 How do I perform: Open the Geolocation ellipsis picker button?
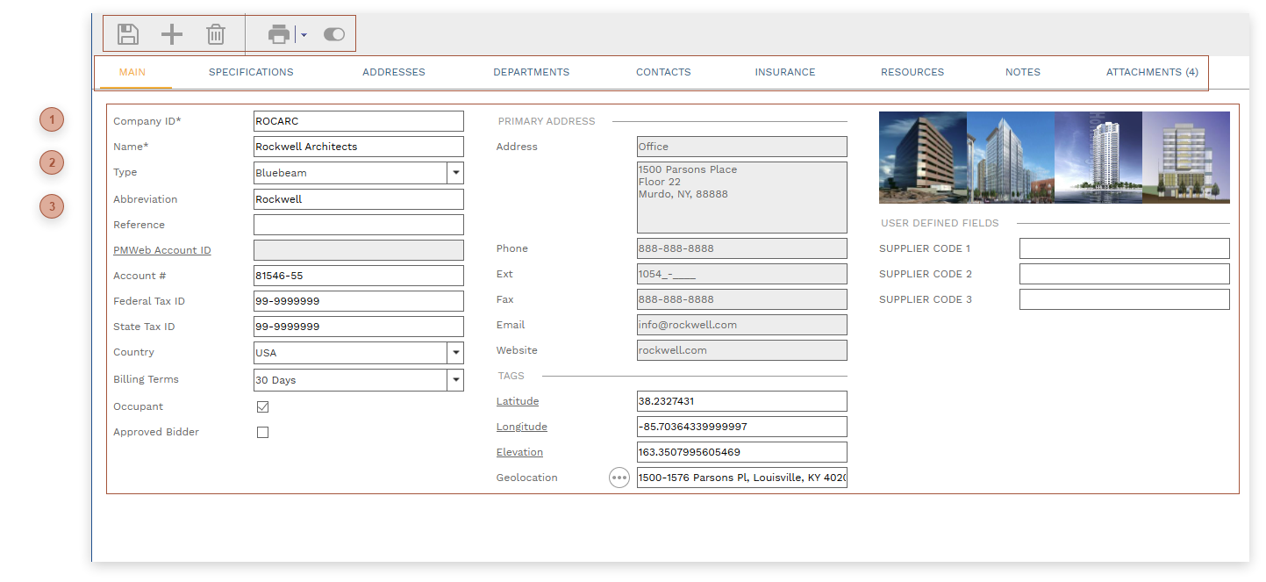(x=619, y=478)
